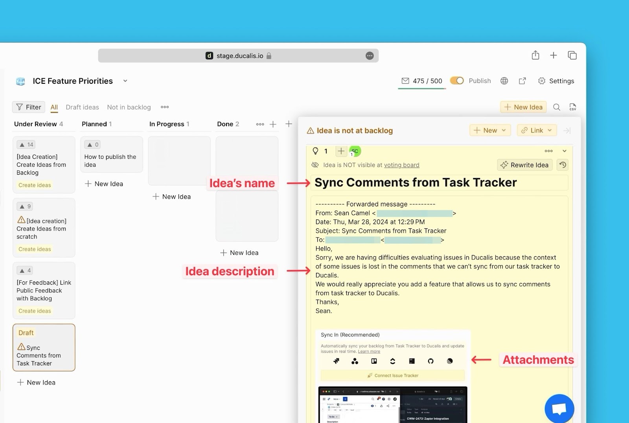
Task: Open the Sync Comments from Task Tracker draft card
Action: tap(44, 348)
